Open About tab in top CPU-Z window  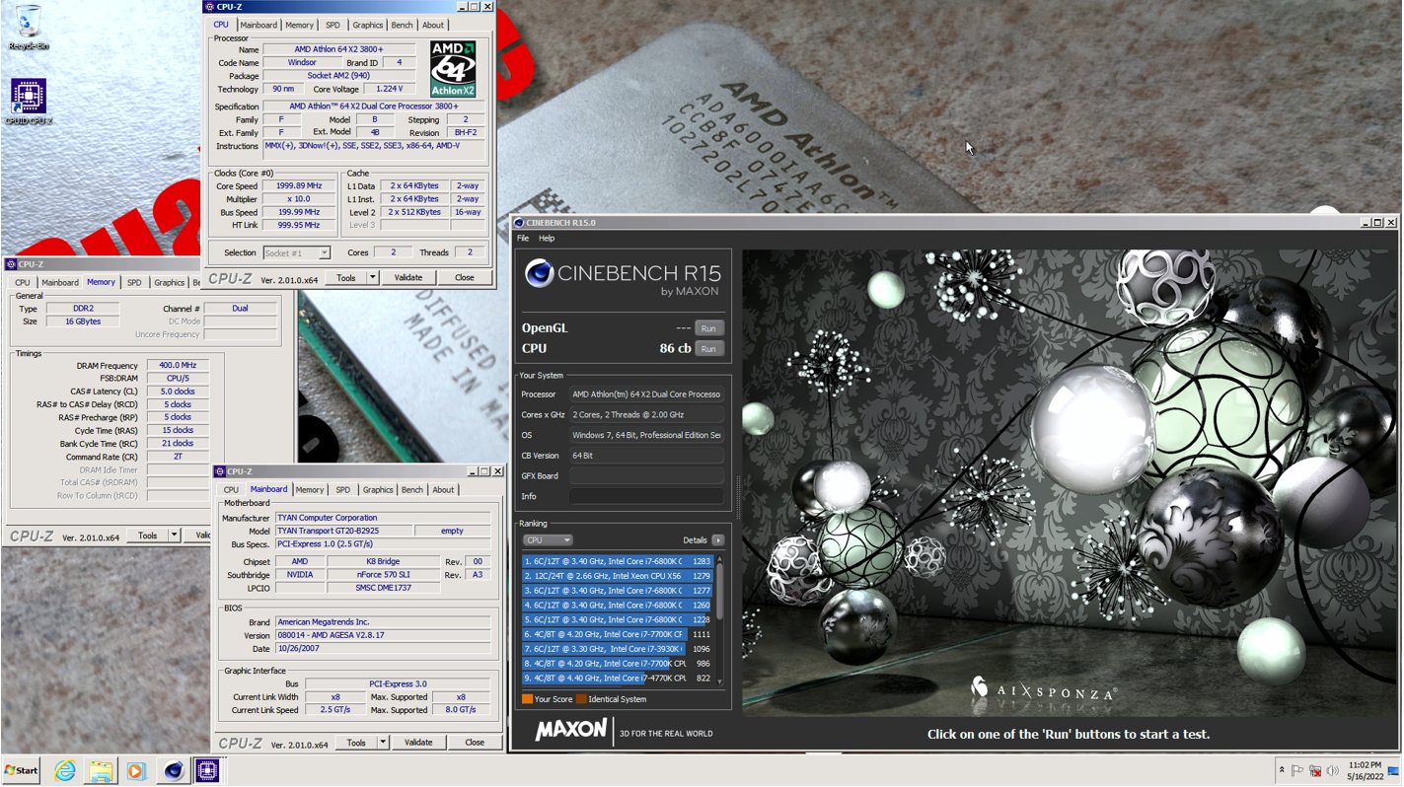pos(433,26)
